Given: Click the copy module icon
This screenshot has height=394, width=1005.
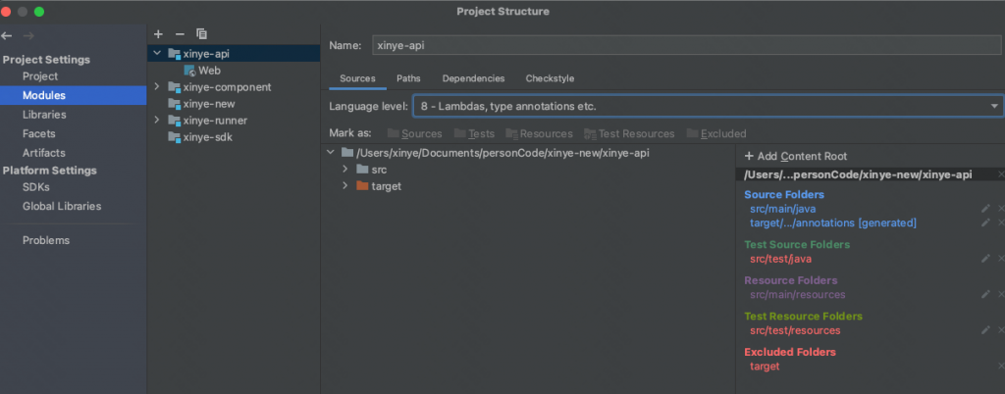Looking at the screenshot, I should 201,34.
